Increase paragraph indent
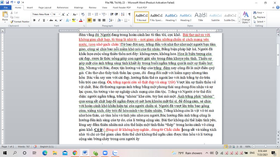Image resolution: width=280 pixels, height=157 pixels. pos(116,14)
